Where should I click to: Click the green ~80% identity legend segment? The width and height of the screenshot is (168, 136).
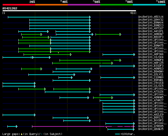click(x=117, y=5)
